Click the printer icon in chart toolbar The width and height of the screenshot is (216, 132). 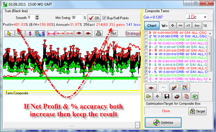pos(98,33)
